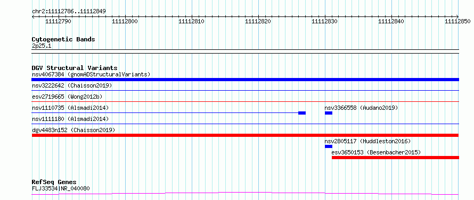This screenshot has height=200, width=474.
Task: Click the nsv3366558 small blue variant block
Action: click(329, 113)
